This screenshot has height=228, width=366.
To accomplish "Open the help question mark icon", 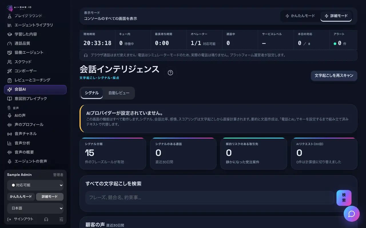I will 170,73.
